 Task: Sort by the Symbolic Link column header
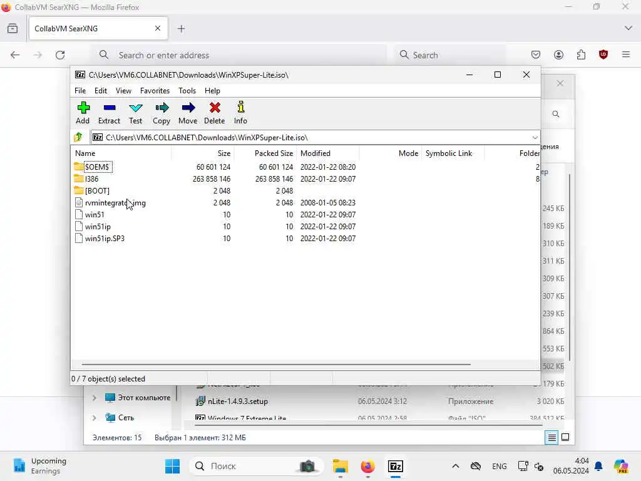(453, 153)
